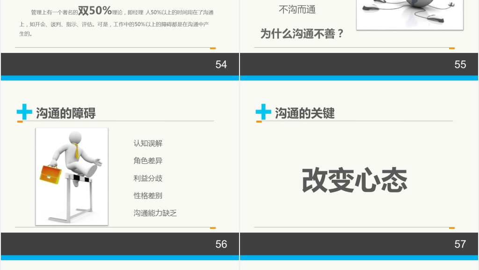Click the 利益分歧 list item
Image resolution: width=479 pixels, height=270 pixels.
[x=148, y=178]
